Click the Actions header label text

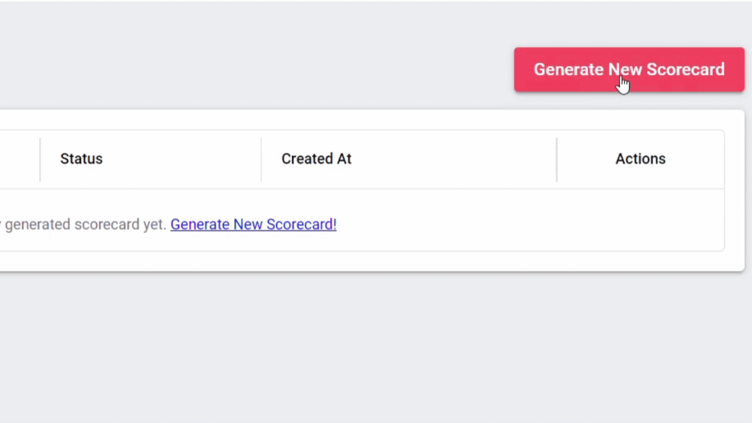click(x=640, y=159)
